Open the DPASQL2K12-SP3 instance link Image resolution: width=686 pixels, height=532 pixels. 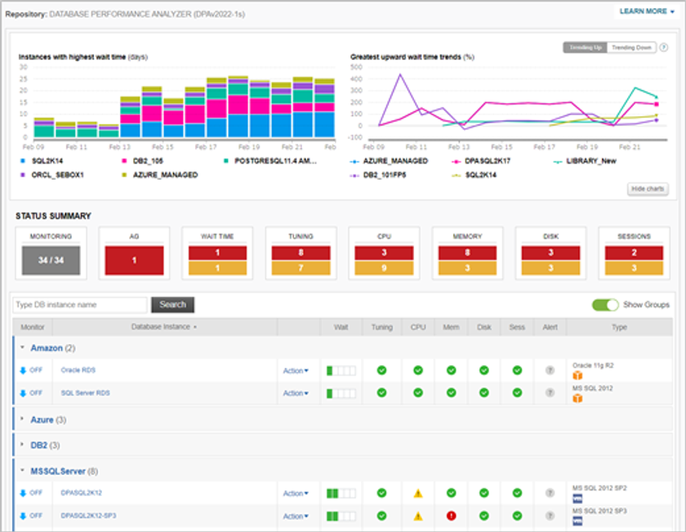pyautogui.click(x=89, y=516)
